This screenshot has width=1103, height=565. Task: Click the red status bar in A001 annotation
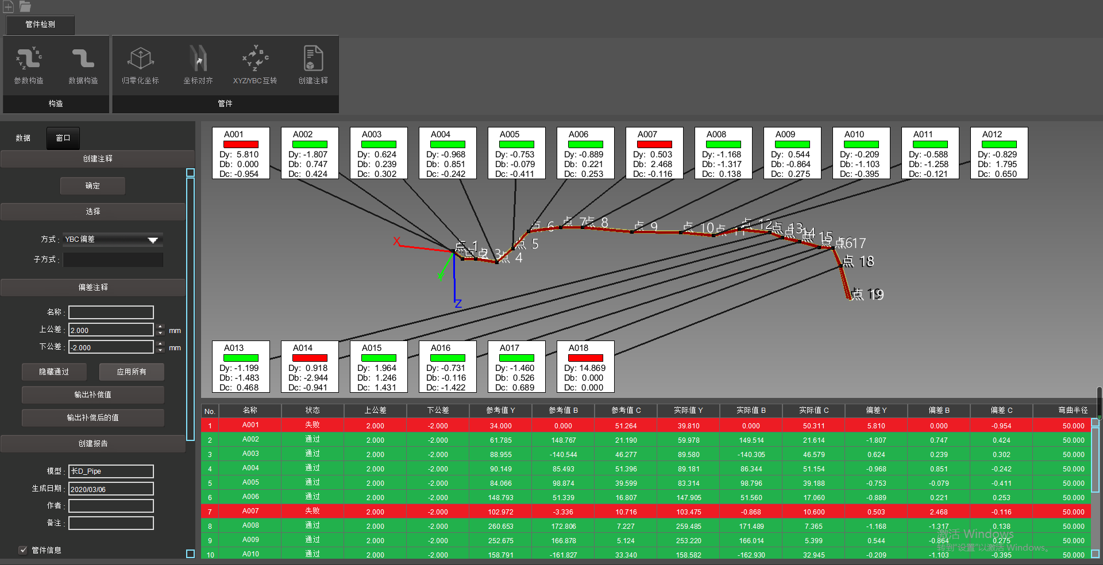tap(241, 145)
